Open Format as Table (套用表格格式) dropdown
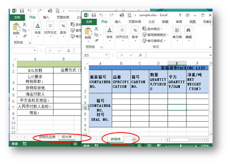Screen dimensions: 230x164 click(x=155, y=35)
